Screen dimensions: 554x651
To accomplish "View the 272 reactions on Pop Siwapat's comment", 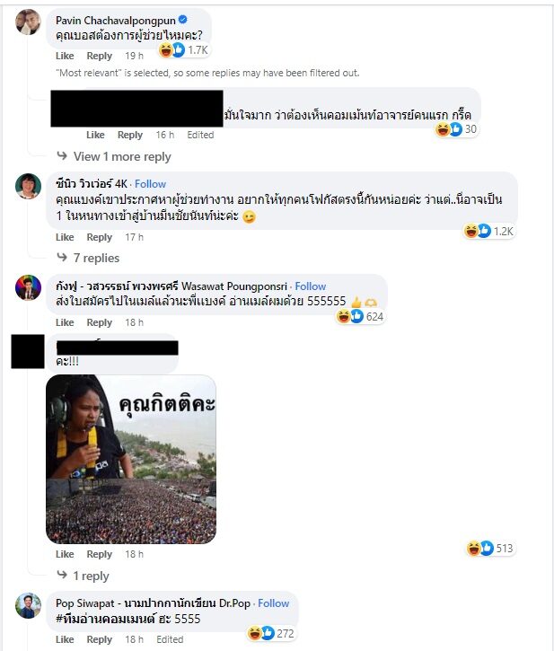I will pos(271,634).
